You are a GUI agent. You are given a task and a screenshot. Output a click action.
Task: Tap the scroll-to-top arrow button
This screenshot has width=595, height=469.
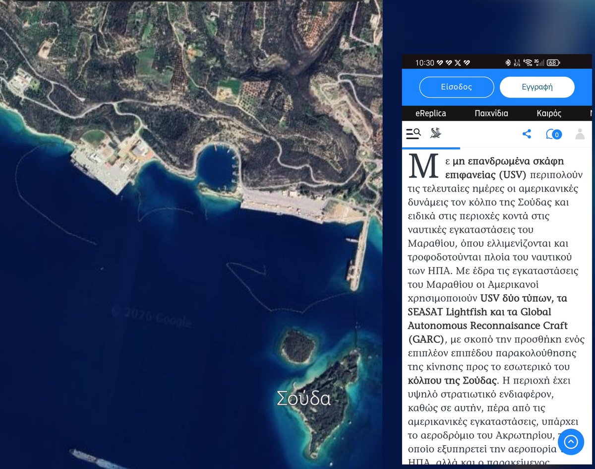571,442
